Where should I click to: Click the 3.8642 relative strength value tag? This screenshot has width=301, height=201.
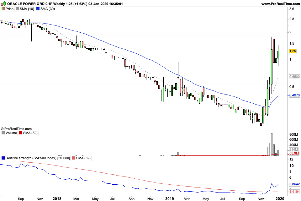click(x=294, y=184)
